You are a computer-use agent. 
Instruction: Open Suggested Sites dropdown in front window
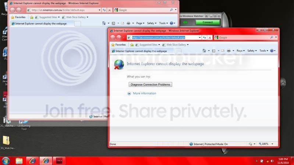click(148, 45)
